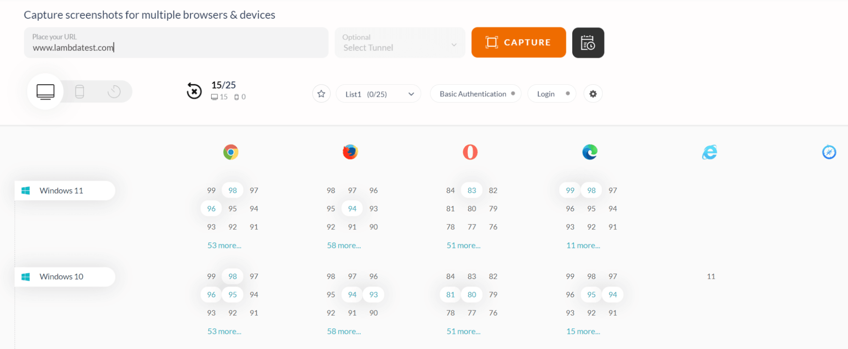
Task: Click the Internet Explorer browser icon
Action: coord(709,152)
